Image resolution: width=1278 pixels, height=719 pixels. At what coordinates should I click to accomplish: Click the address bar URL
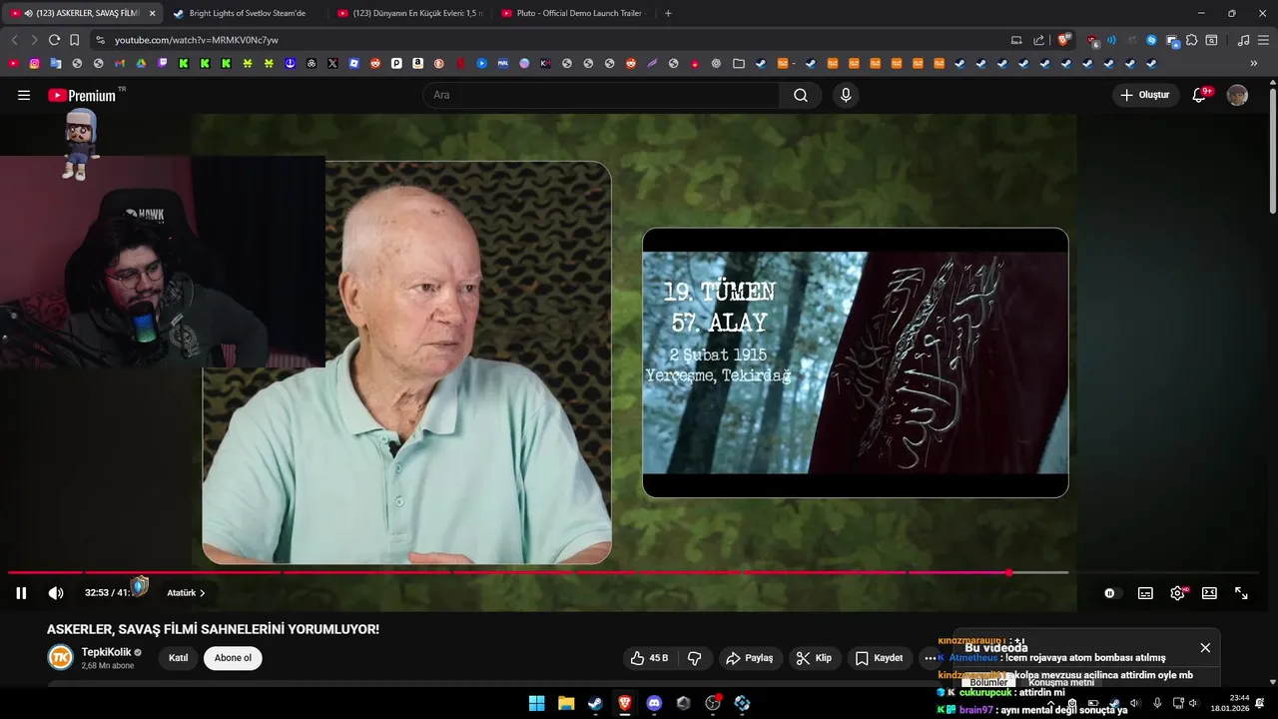click(x=197, y=40)
